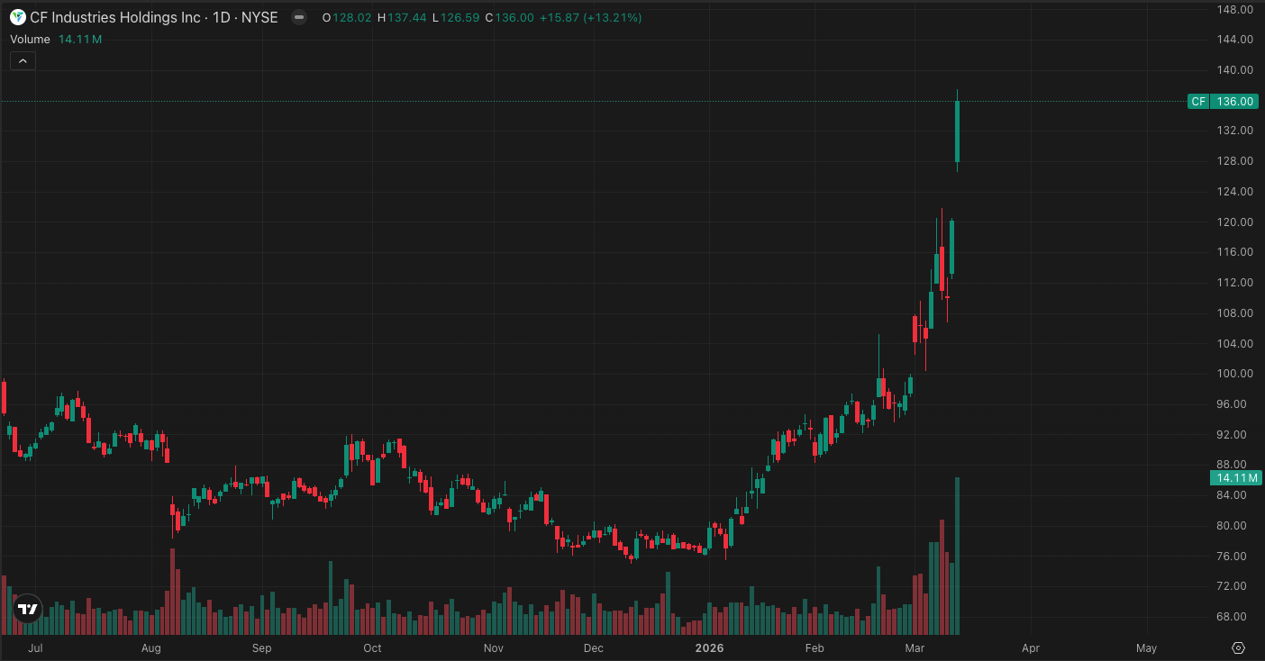
Task: Click the 14.11M volume axis label
Action: pyautogui.click(x=1234, y=478)
